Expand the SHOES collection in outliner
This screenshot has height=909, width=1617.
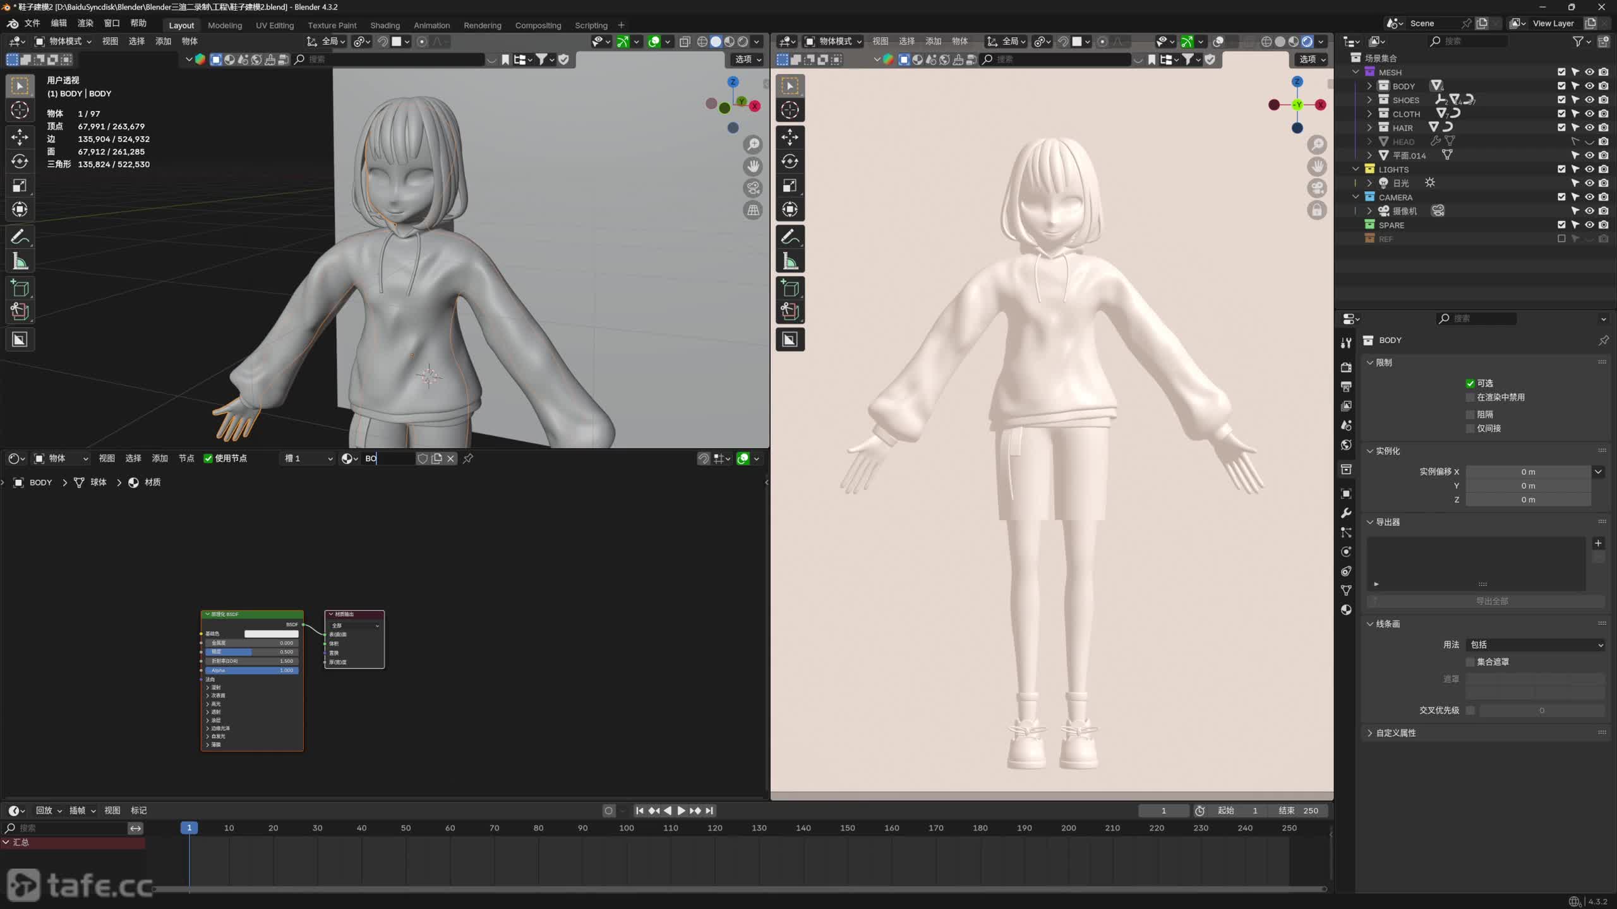(x=1369, y=100)
